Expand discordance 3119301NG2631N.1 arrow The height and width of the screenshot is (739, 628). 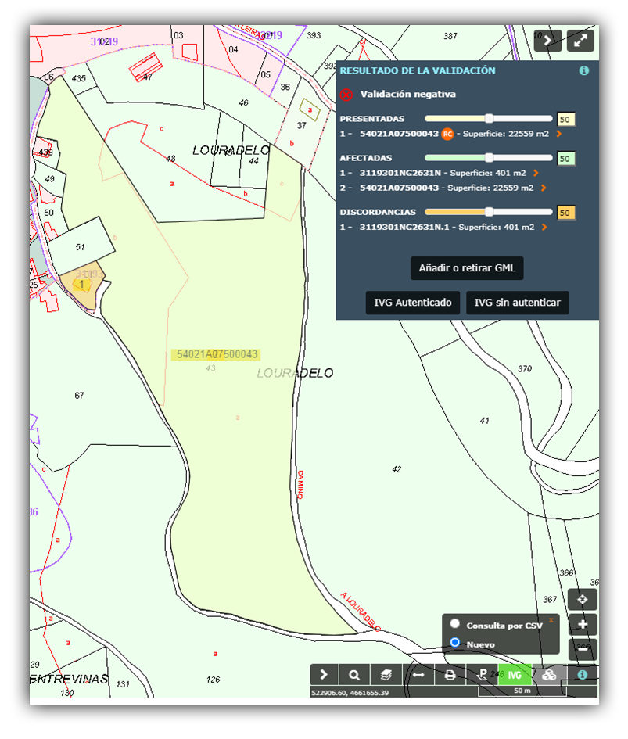(542, 228)
